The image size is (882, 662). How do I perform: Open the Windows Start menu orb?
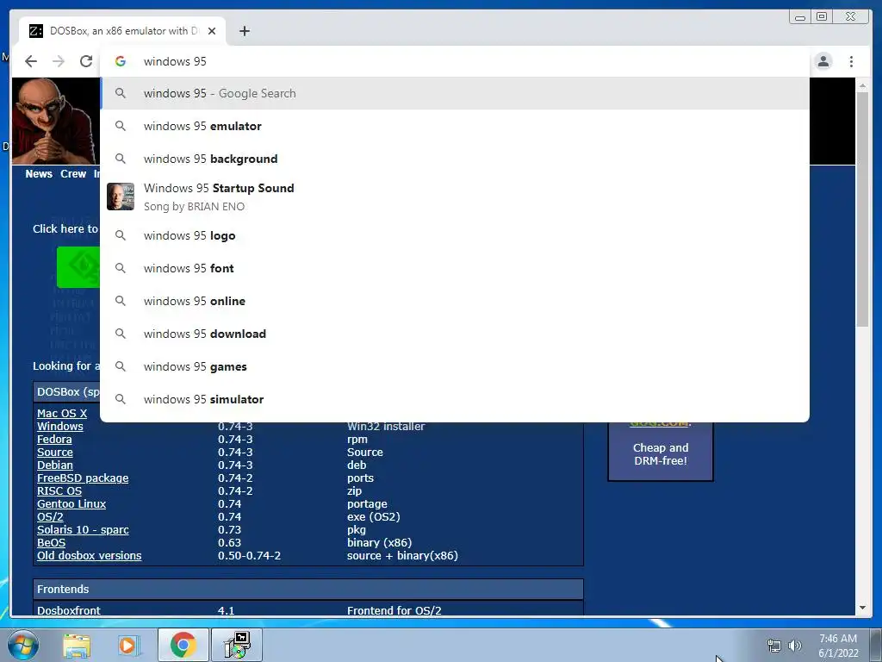[22, 645]
